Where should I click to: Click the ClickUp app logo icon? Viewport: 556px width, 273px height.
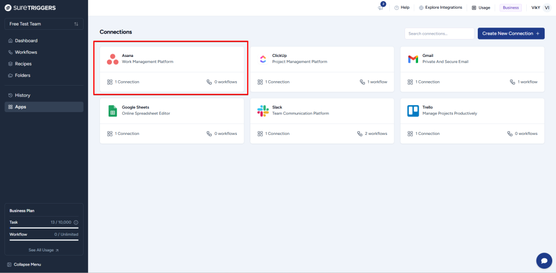(263, 59)
